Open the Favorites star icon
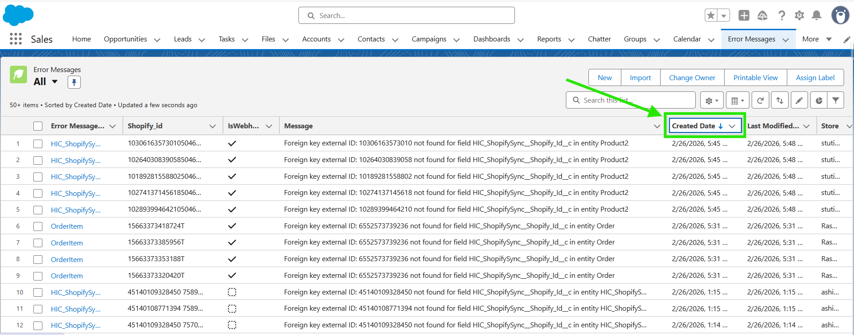854x335 pixels. (711, 15)
